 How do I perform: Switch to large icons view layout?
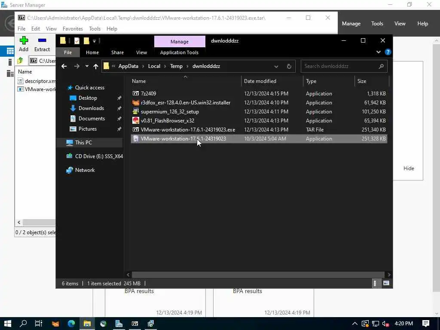click(x=386, y=283)
